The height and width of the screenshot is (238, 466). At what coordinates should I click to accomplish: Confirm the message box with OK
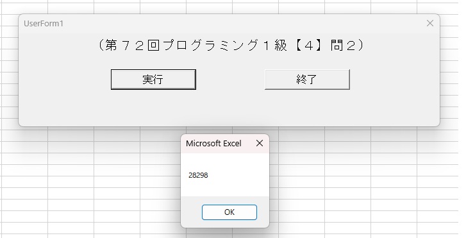coord(229,212)
